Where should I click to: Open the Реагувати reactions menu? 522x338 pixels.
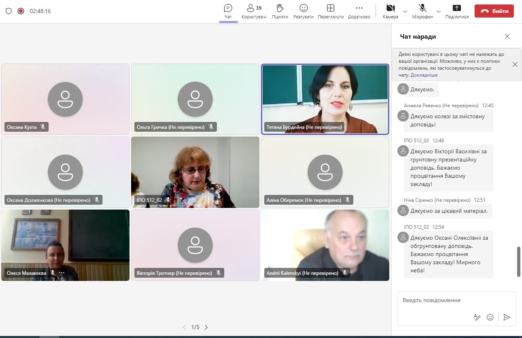pos(303,11)
